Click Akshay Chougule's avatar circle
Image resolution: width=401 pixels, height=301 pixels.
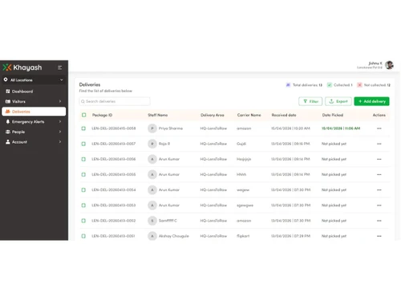[152, 236]
